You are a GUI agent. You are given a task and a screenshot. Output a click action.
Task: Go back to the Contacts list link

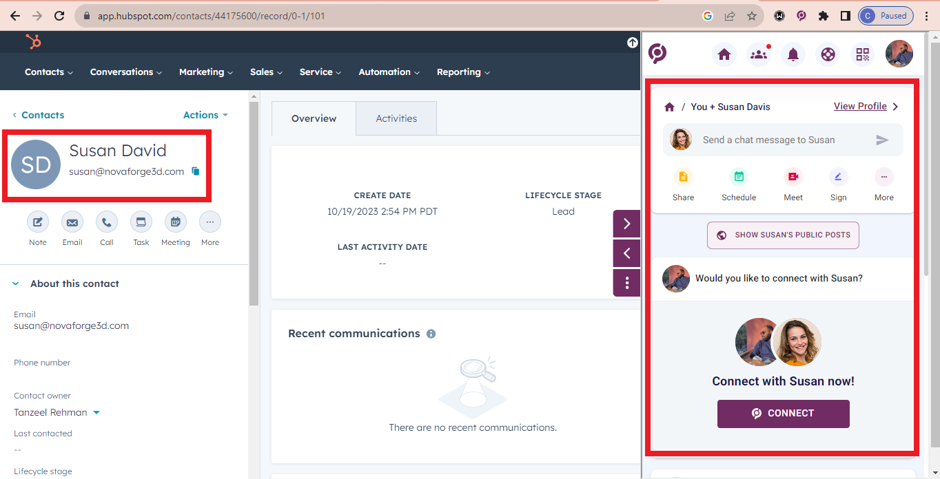pyautogui.click(x=39, y=115)
